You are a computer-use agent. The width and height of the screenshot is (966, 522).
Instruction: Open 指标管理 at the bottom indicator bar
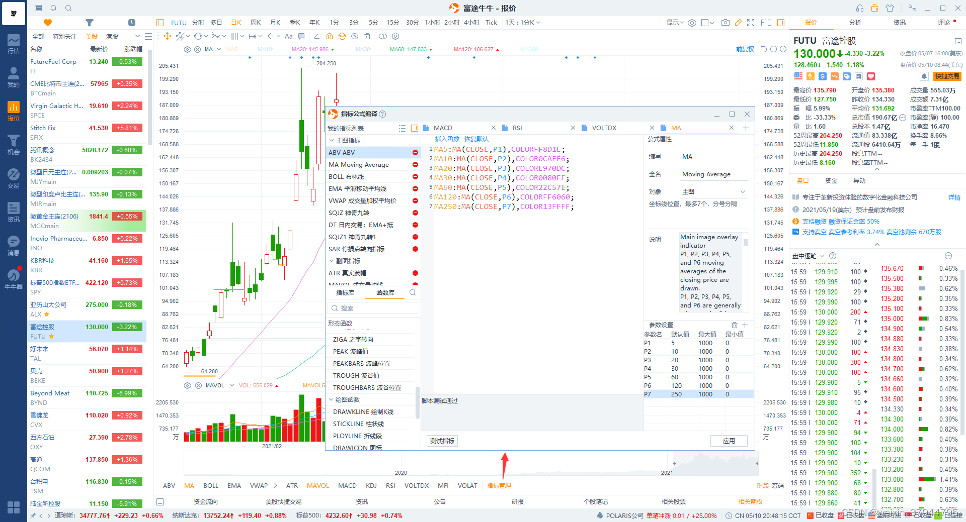tap(499, 486)
